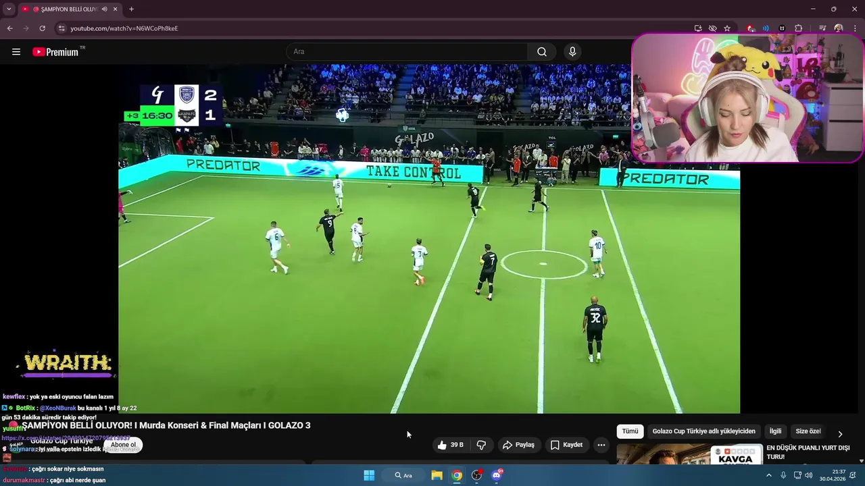
Task: Mute the tab via speaker icon
Action: (x=104, y=9)
